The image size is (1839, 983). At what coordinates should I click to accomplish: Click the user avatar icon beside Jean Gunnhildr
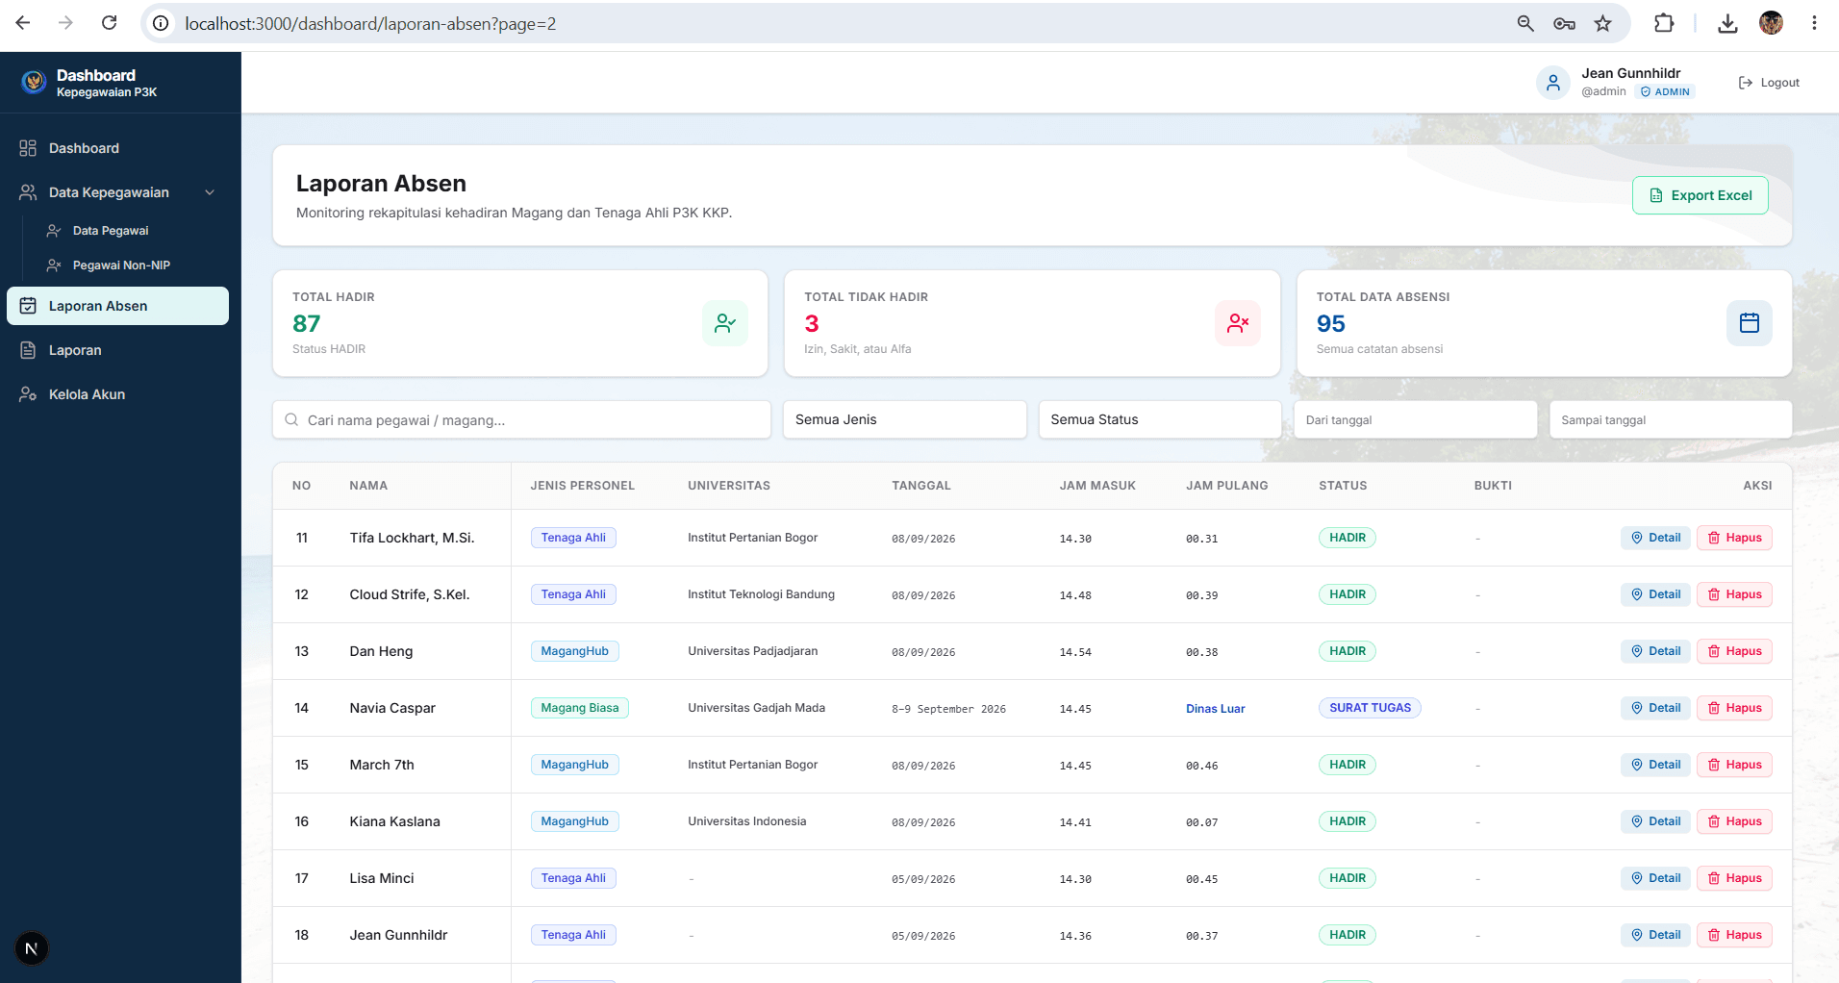point(1553,83)
